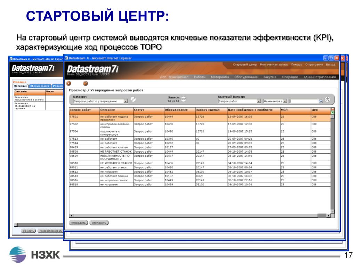Screen dimensions: 356x267
Task: Sort by Заявку сделал column header
Action: coord(211,110)
